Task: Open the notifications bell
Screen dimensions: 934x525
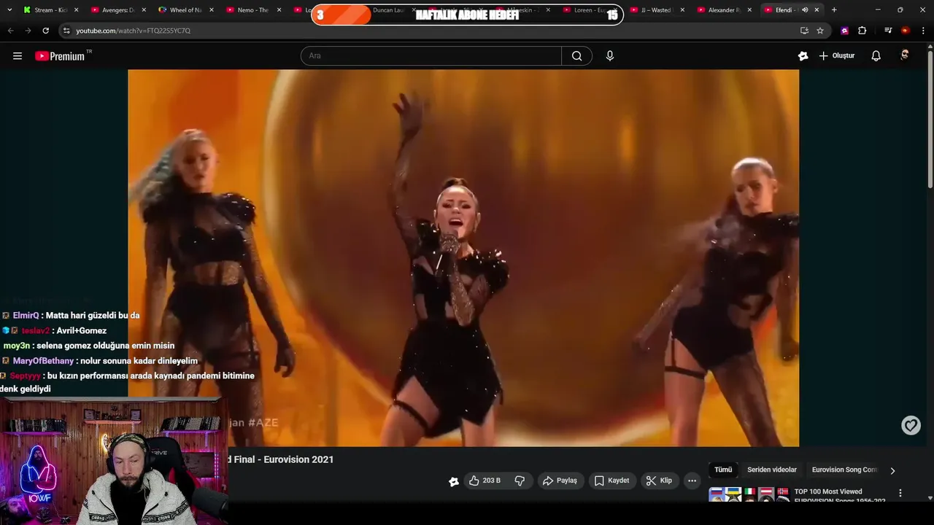Action: [876, 55]
